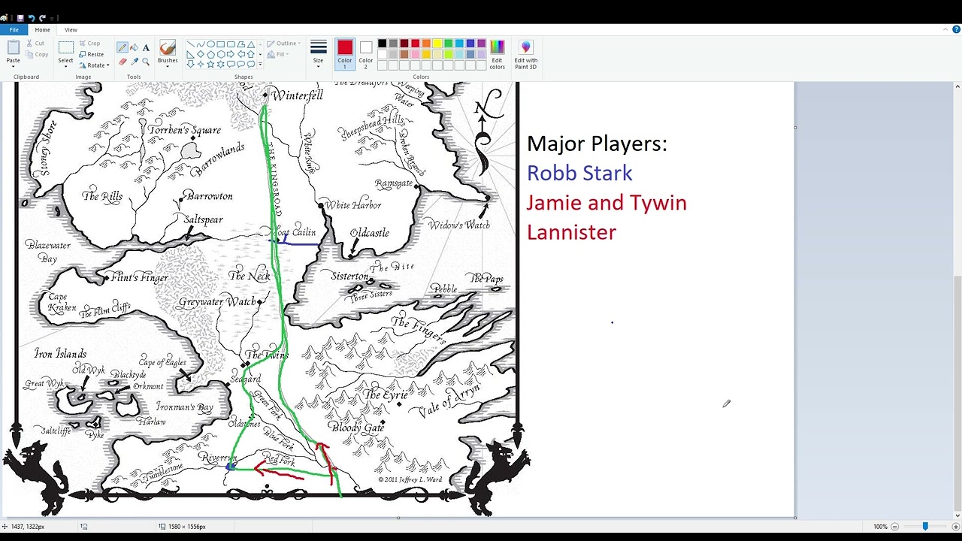Open the line Size dropdown

tap(318, 55)
